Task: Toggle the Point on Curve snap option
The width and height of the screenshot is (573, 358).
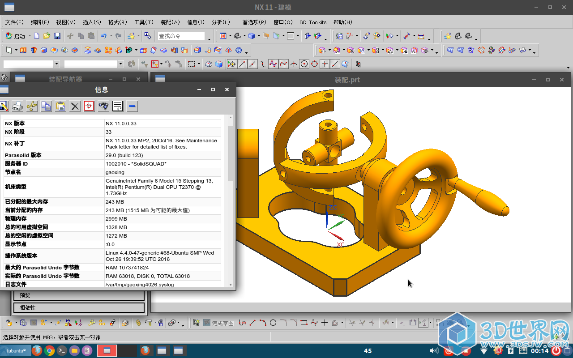Action: (335, 64)
